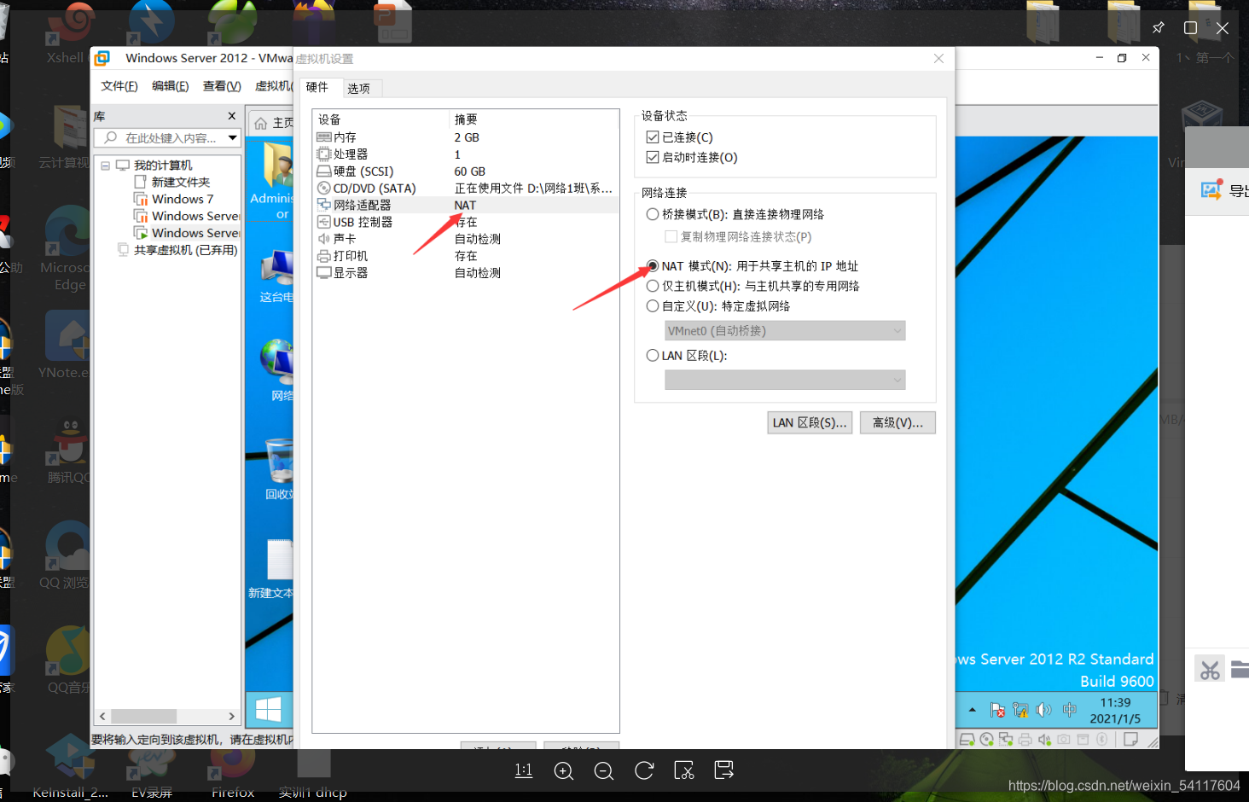This screenshot has height=802, width=1249.
Task: Click the 高级(V)... button
Action: click(x=898, y=423)
